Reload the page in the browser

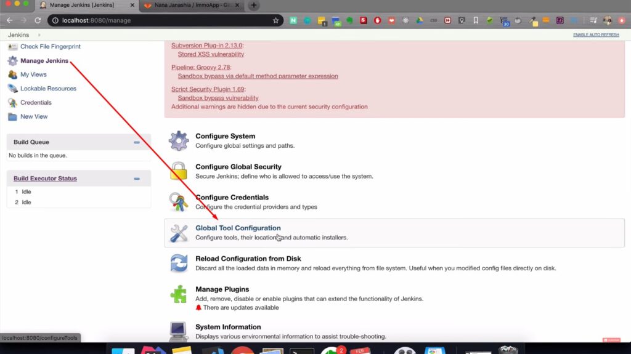38,20
